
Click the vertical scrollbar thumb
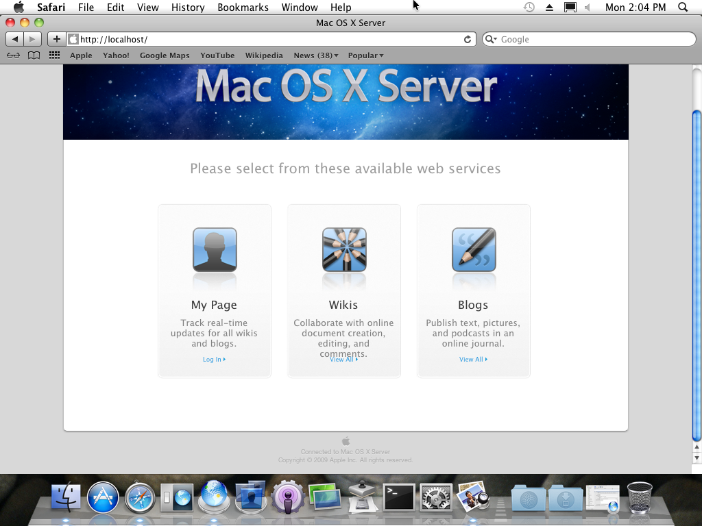697,275
